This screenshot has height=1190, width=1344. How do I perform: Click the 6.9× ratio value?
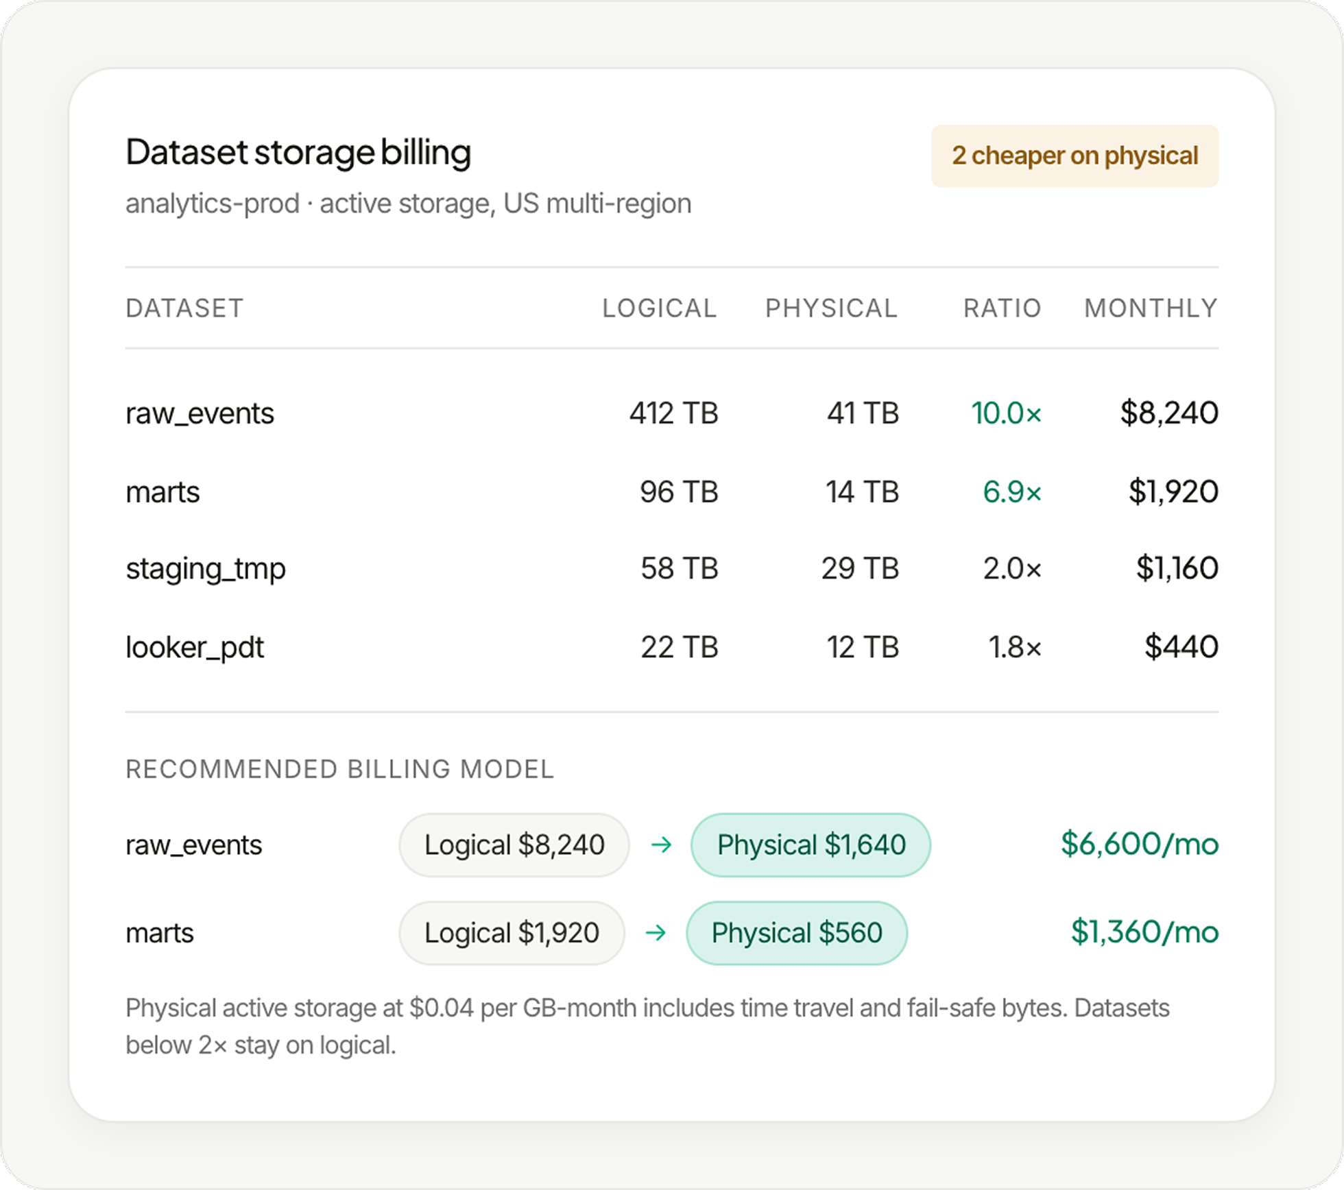click(1012, 492)
